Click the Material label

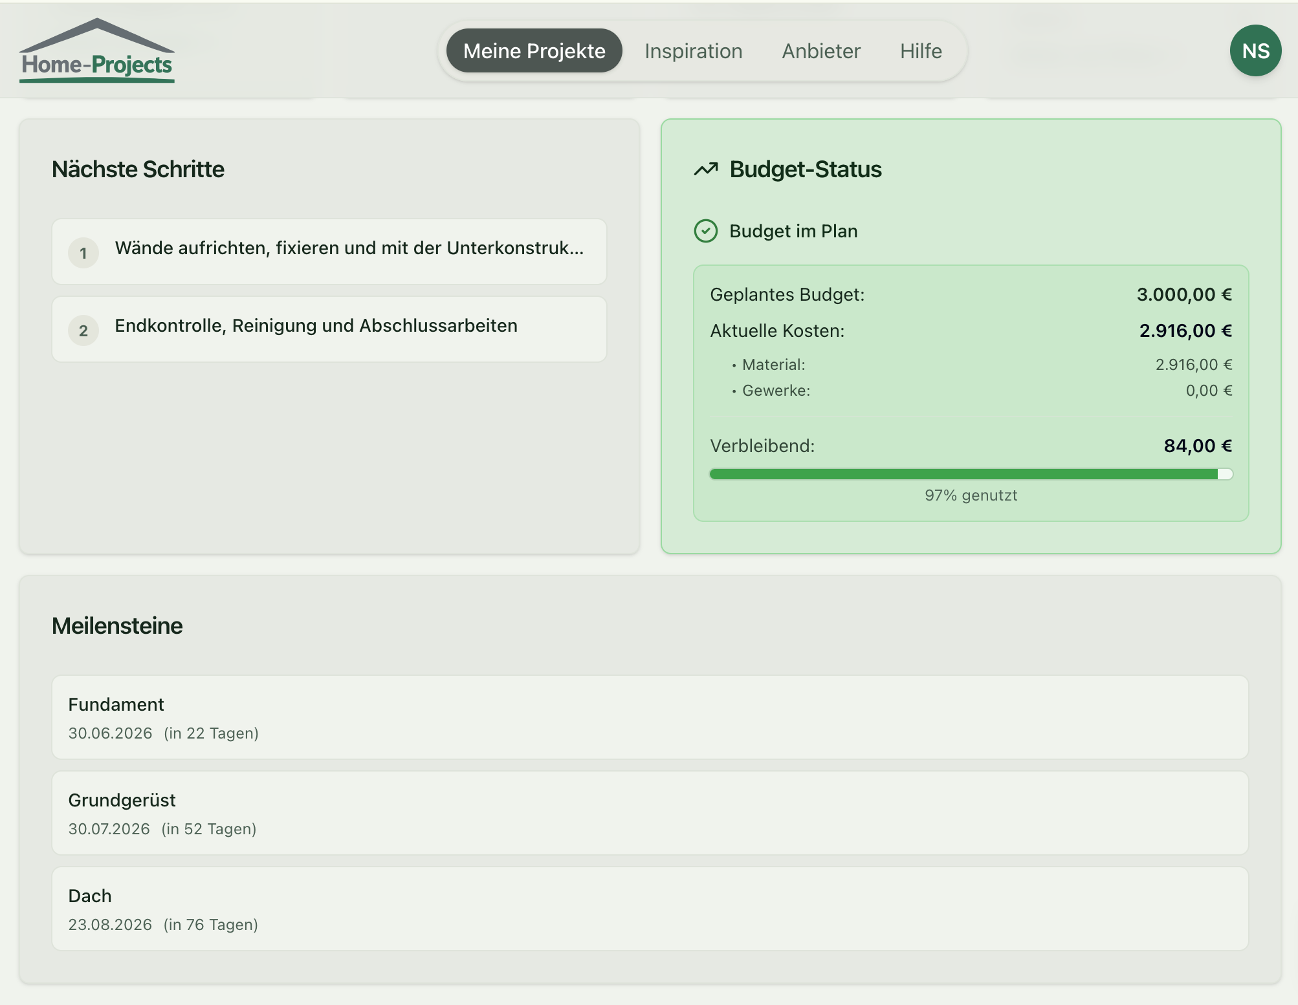click(x=774, y=365)
